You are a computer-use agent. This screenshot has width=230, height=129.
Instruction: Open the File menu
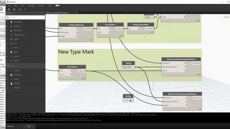pyautogui.click(x=9, y=6)
